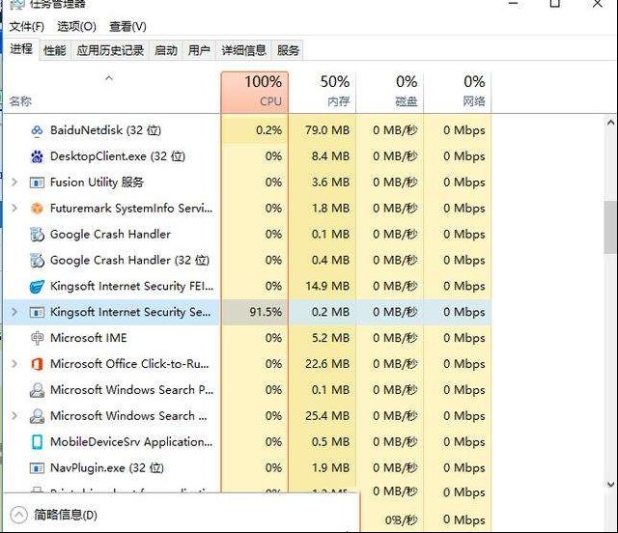Click the 91.5% CPU value
This screenshot has width=618, height=533.
click(x=266, y=312)
